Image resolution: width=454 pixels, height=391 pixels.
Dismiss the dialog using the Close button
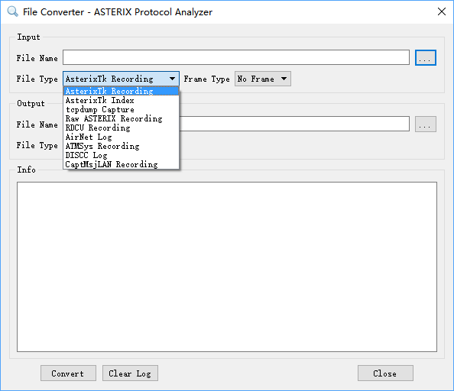pos(385,373)
